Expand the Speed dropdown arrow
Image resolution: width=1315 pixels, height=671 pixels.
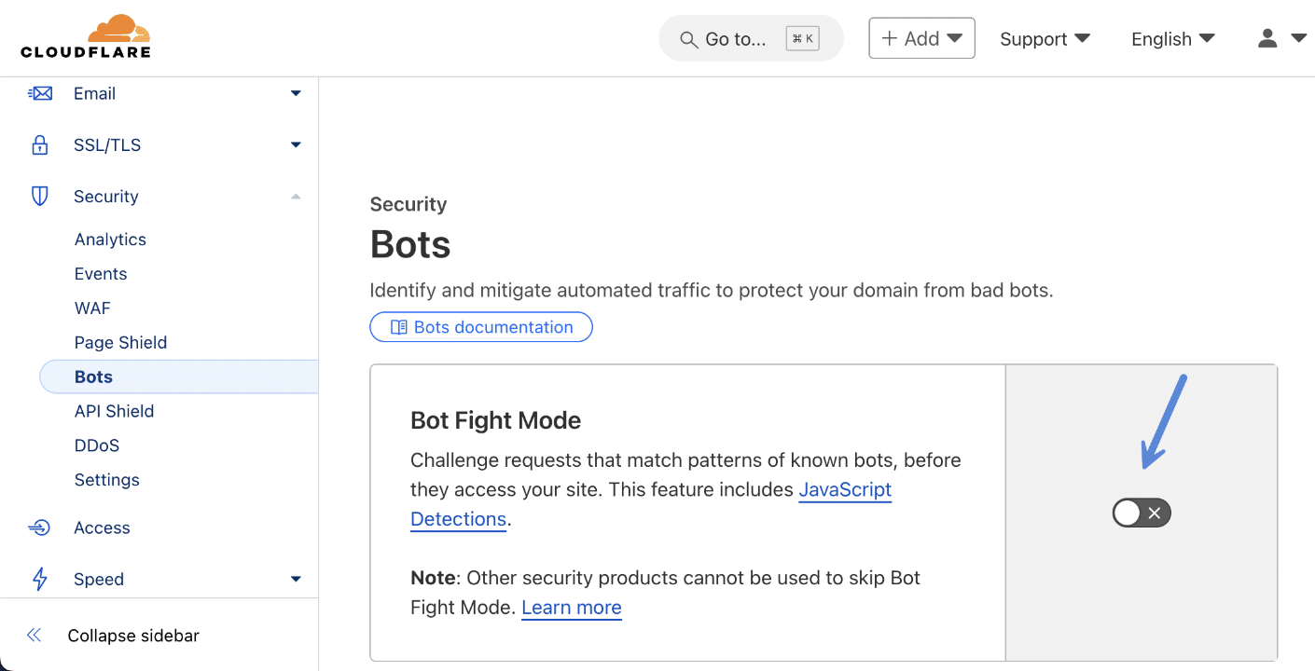pyautogui.click(x=296, y=579)
